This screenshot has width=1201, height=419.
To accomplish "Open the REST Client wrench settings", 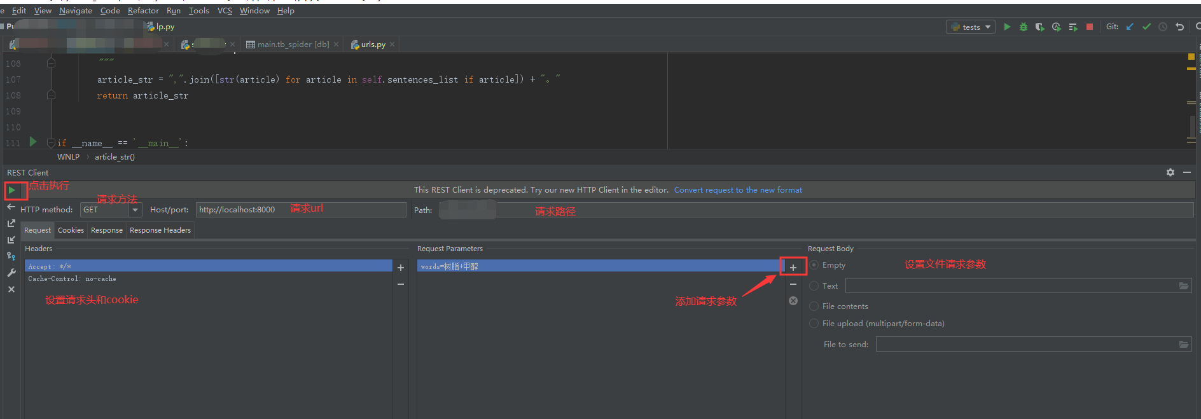I will pyautogui.click(x=11, y=273).
